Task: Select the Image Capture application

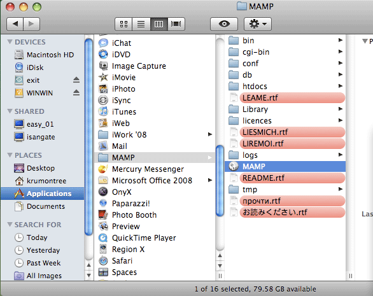Action: 155,66
